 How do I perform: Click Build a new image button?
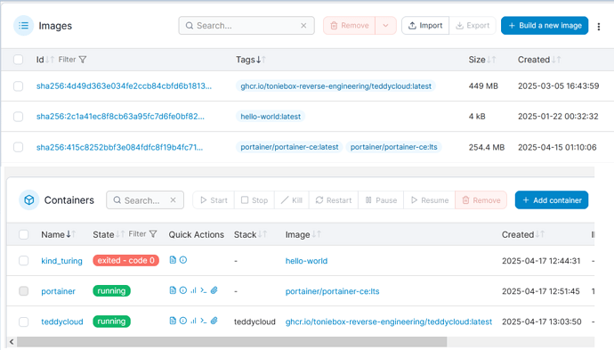click(545, 26)
